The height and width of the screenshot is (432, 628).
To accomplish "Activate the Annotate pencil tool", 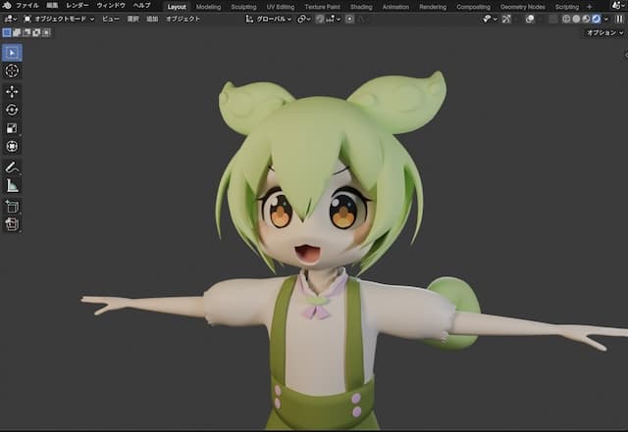I will 12,168.
